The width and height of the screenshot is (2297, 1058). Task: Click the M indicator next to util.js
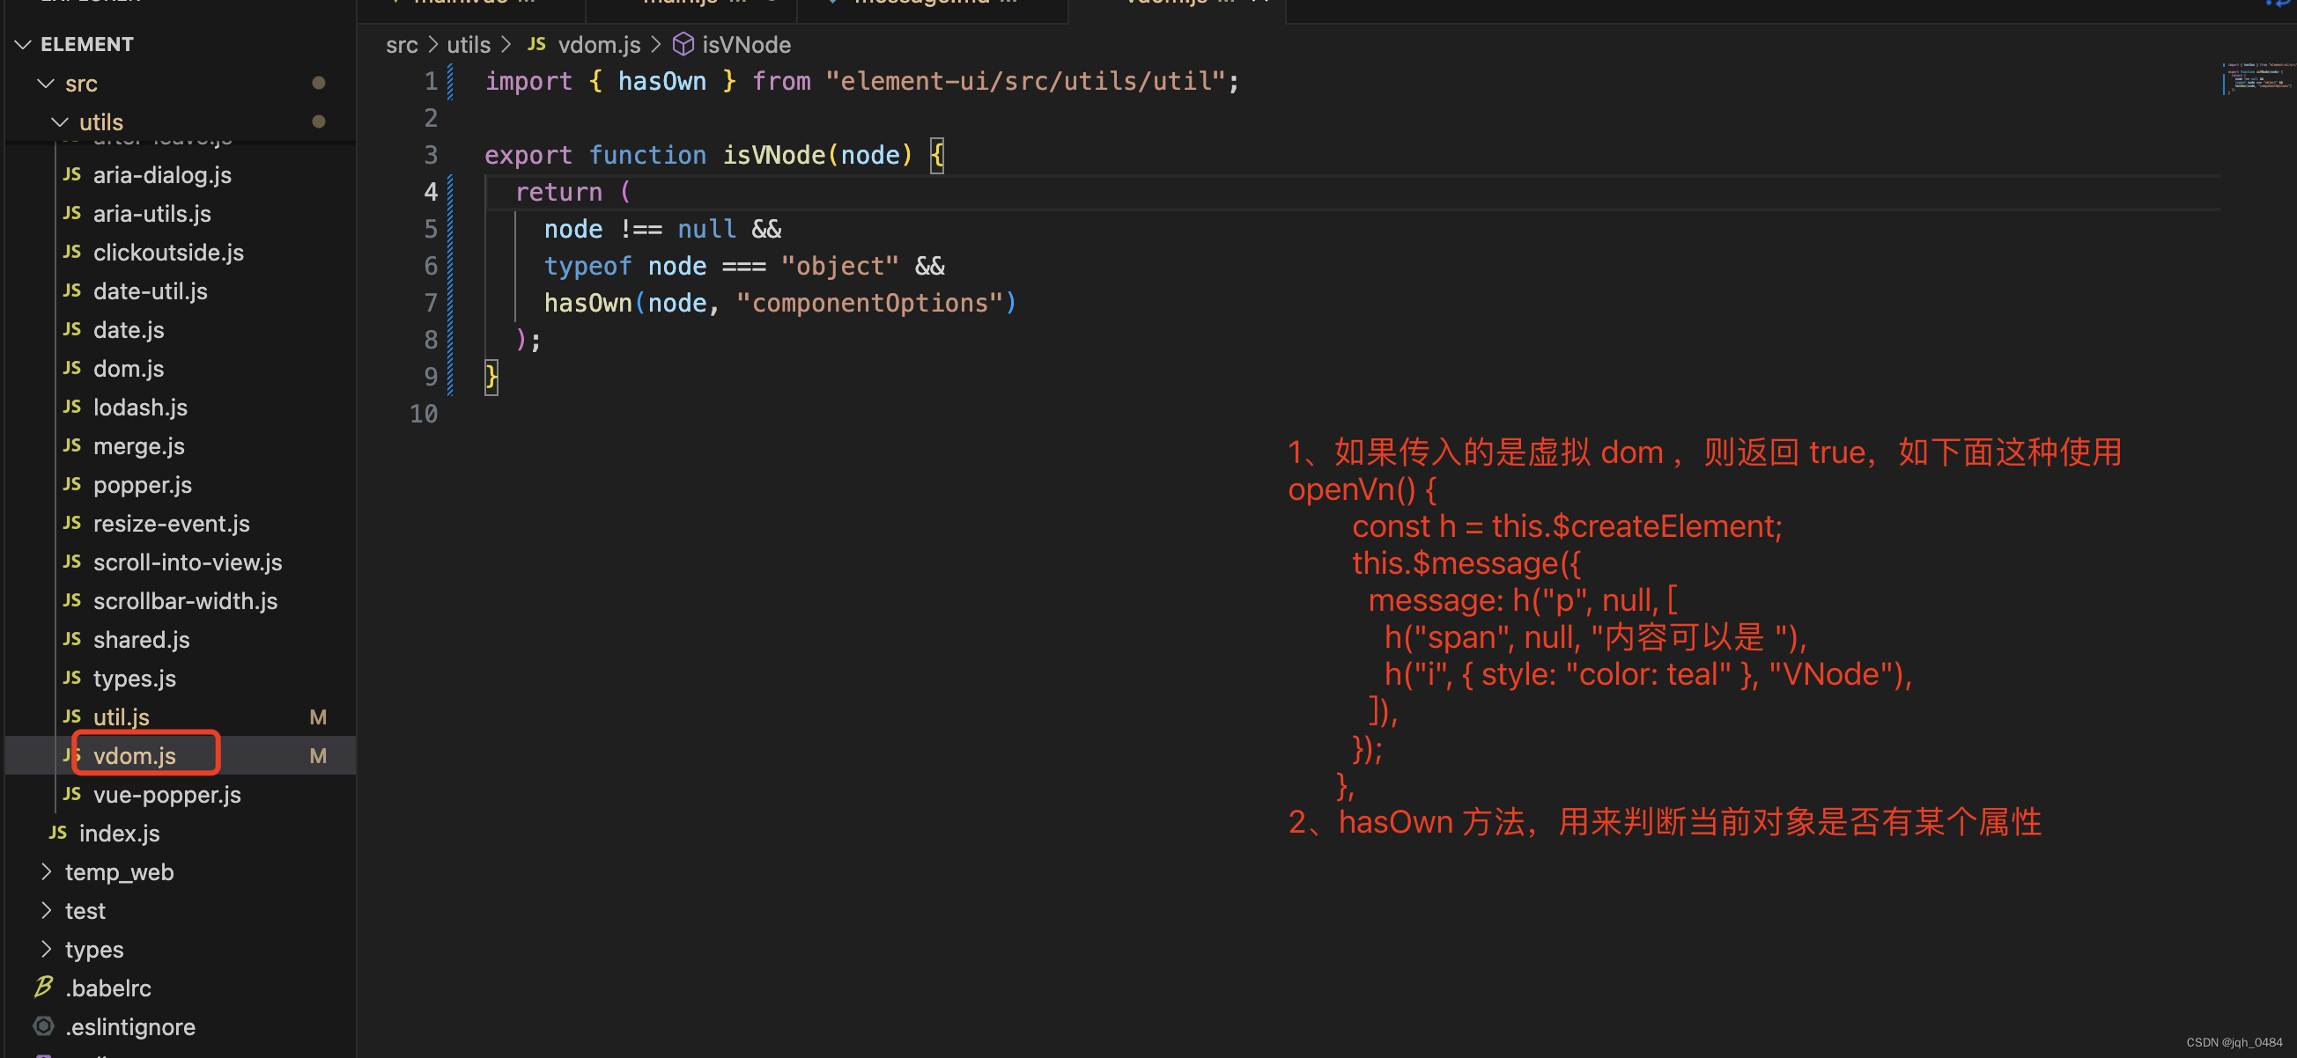click(x=317, y=716)
